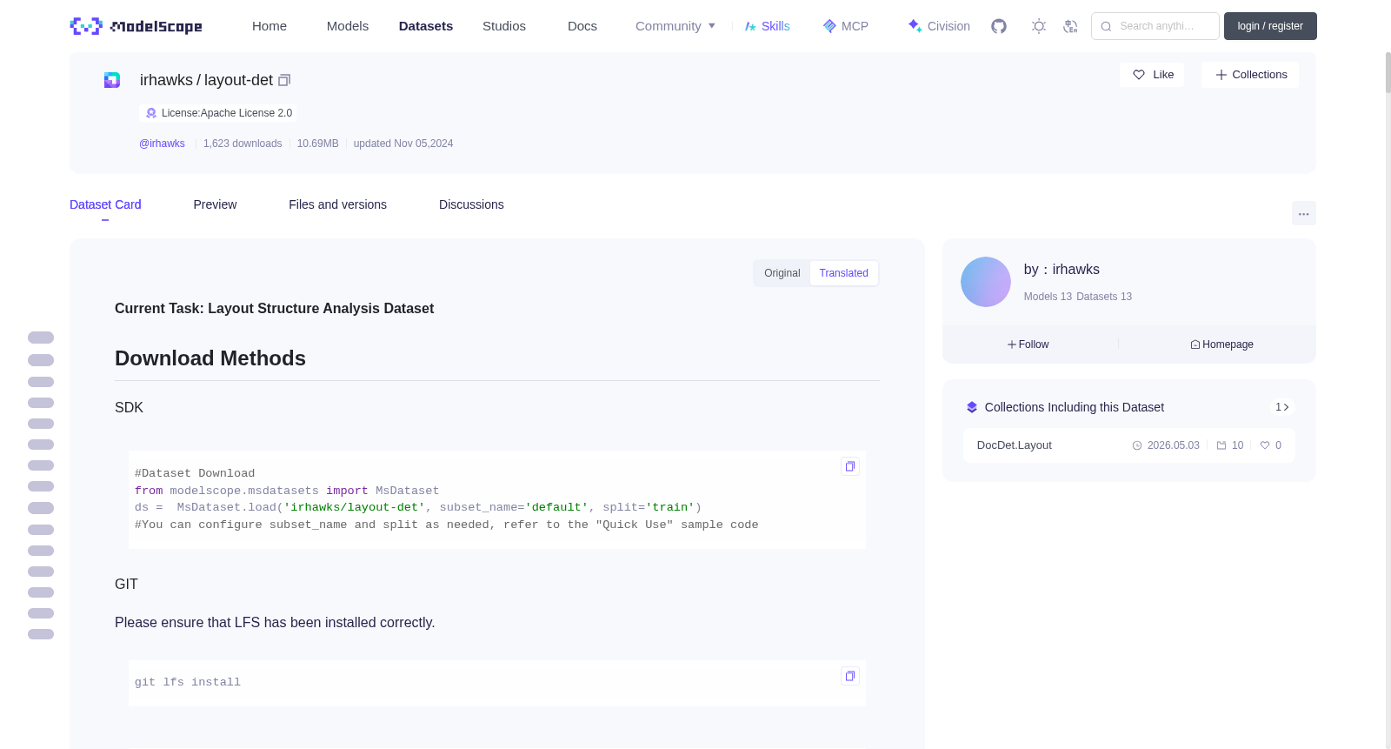This screenshot has height=749, width=1391.
Task: Open the MCP page
Action: point(846,26)
